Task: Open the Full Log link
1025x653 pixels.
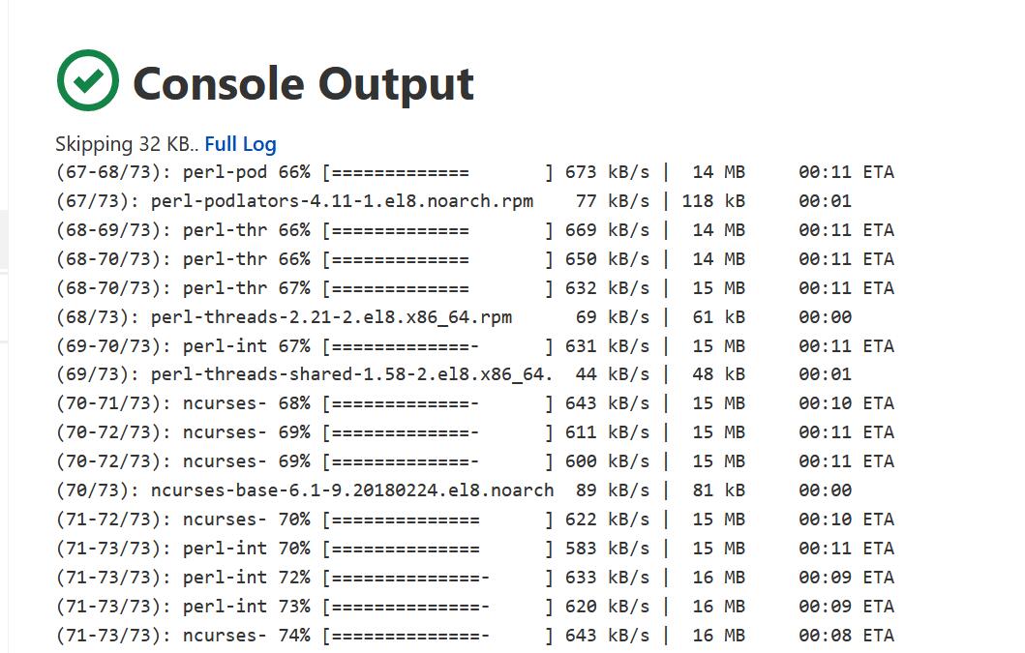Action: tap(241, 144)
